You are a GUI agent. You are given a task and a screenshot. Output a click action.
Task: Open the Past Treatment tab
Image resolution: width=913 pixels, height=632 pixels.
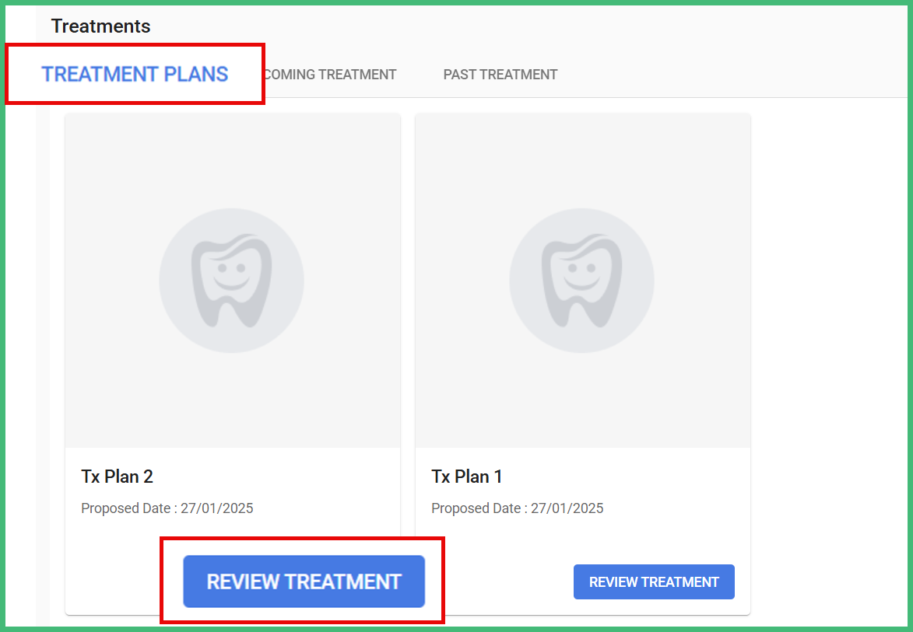[x=500, y=74]
